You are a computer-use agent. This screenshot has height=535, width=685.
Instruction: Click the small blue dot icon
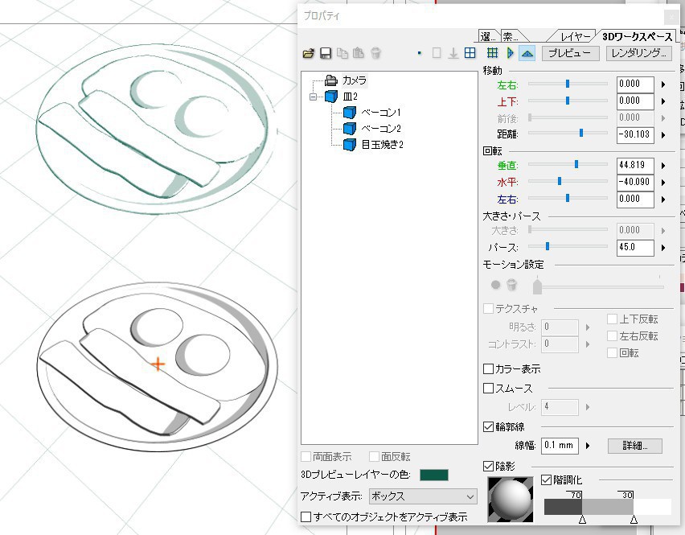coord(420,53)
